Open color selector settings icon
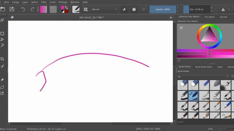234x131 pixels. (181, 28)
